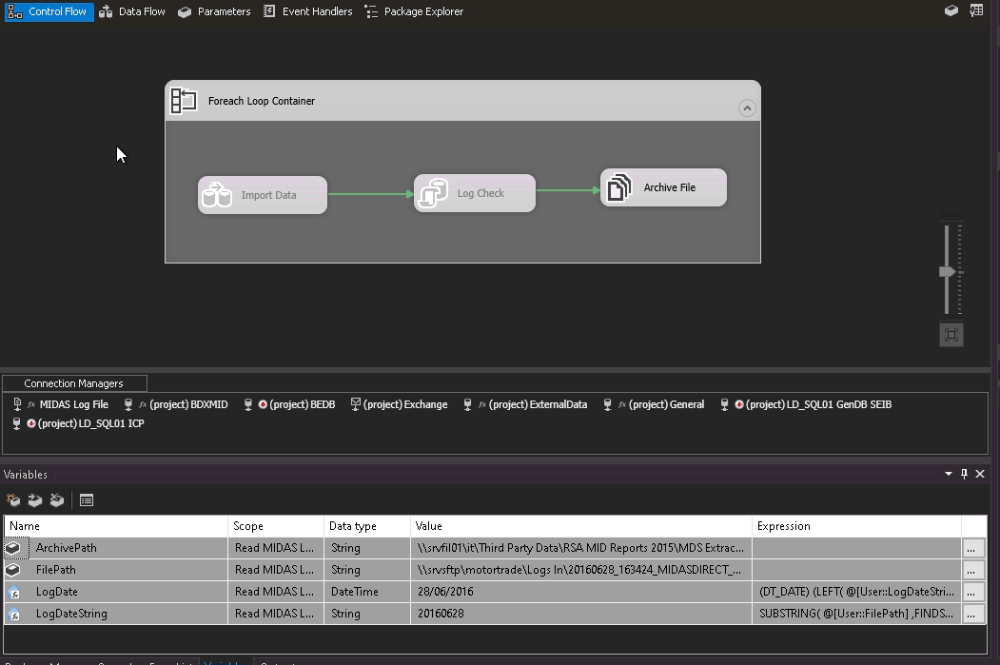This screenshot has height=665, width=1000.
Task: Select the ArchivePath variable row
Action: tap(495, 548)
